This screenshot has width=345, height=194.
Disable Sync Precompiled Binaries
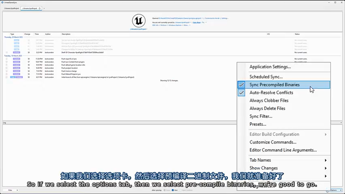tap(274, 85)
